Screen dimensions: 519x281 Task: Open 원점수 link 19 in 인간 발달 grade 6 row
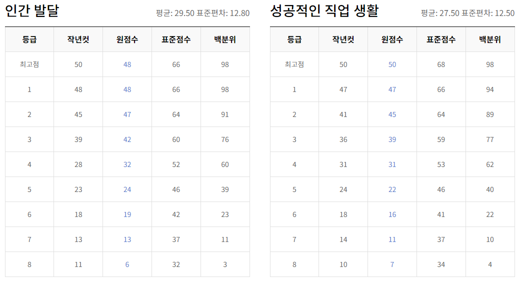point(127,214)
